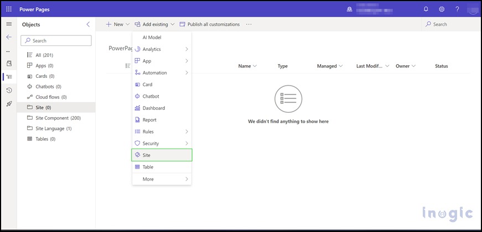Choose Chatbot from the menu
This screenshot has width=482, height=232.
162,96
